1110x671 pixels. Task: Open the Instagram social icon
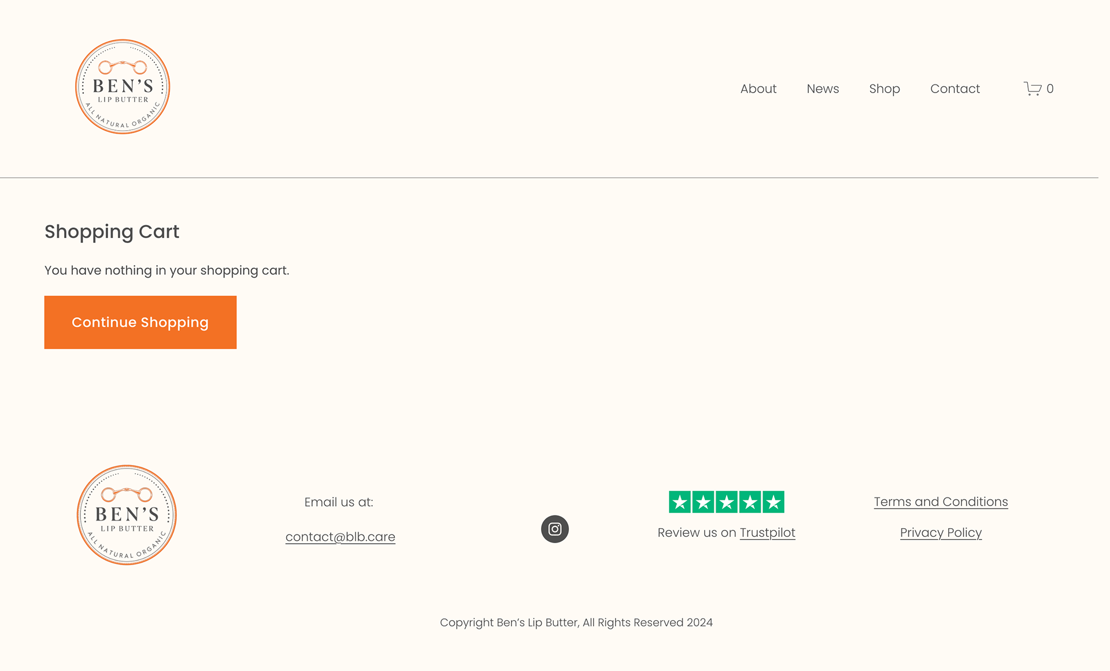coord(554,529)
